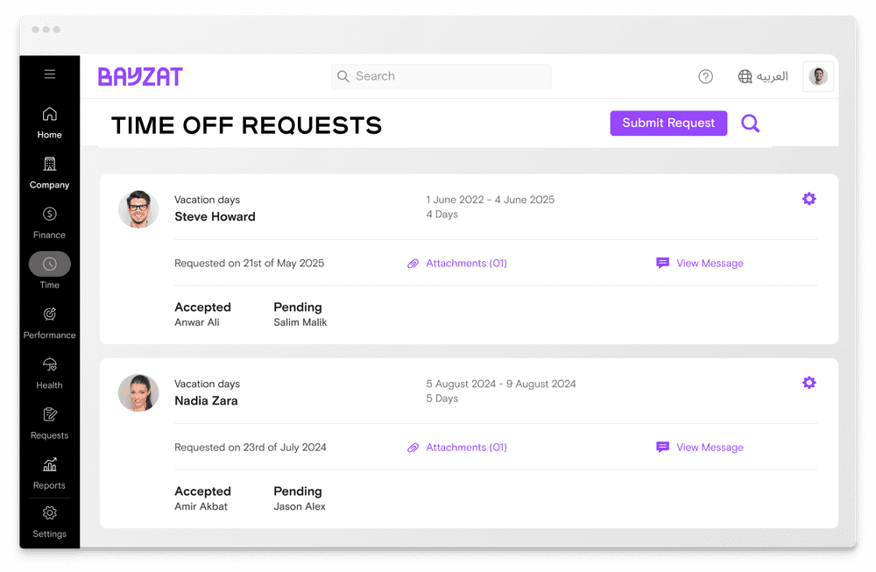This screenshot has height=572, width=876.
Task: Open Health umbrella icon
Action: click(x=50, y=364)
